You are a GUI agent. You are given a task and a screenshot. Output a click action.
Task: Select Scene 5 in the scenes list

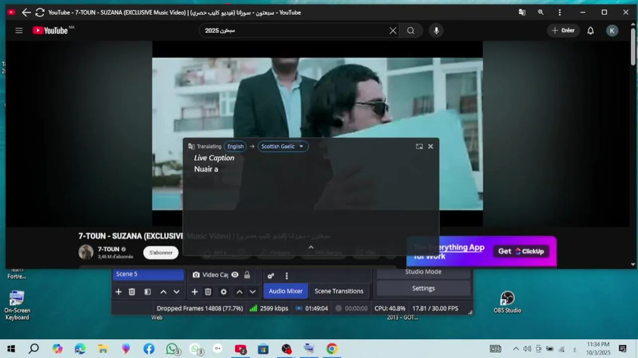[149, 274]
